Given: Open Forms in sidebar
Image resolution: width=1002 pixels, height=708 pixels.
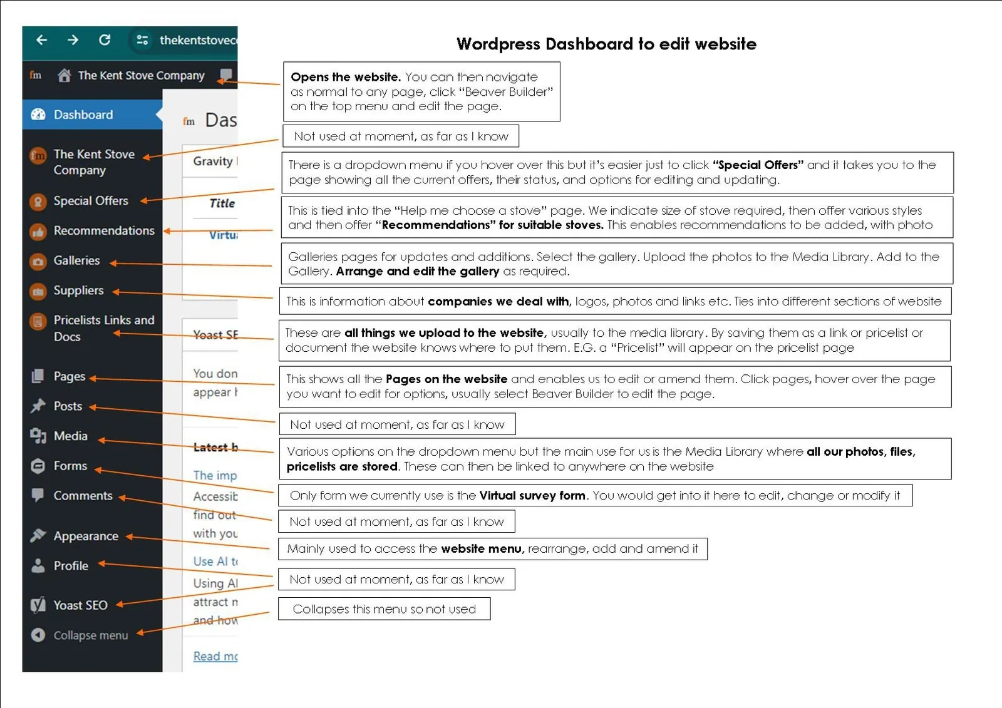Looking at the screenshot, I should tap(70, 466).
